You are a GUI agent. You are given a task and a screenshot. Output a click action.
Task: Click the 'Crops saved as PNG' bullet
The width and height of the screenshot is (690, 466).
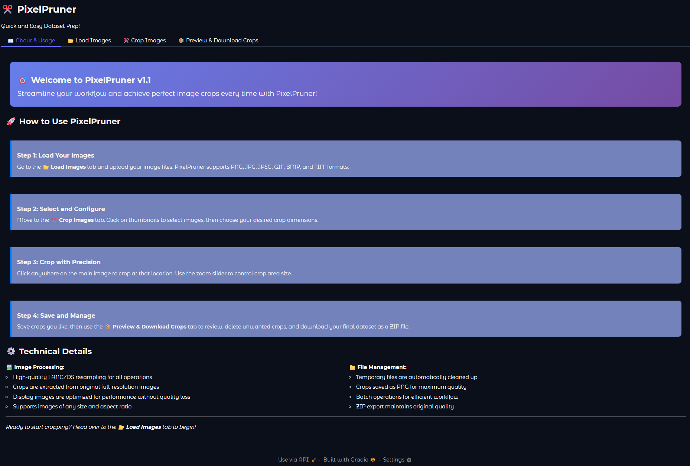tap(411, 387)
